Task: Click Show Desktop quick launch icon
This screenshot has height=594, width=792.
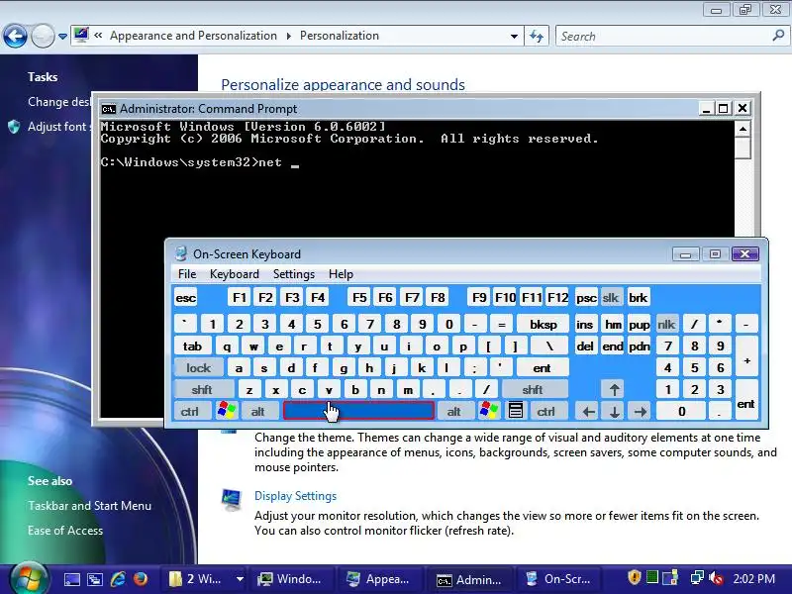Action: pos(71,579)
